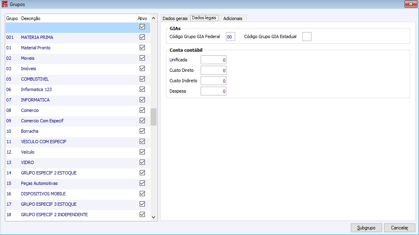This screenshot has width=419, height=235.
Task: Select the COMBUSTIVEL group row
Action: pyautogui.click(x=78, y=79)
